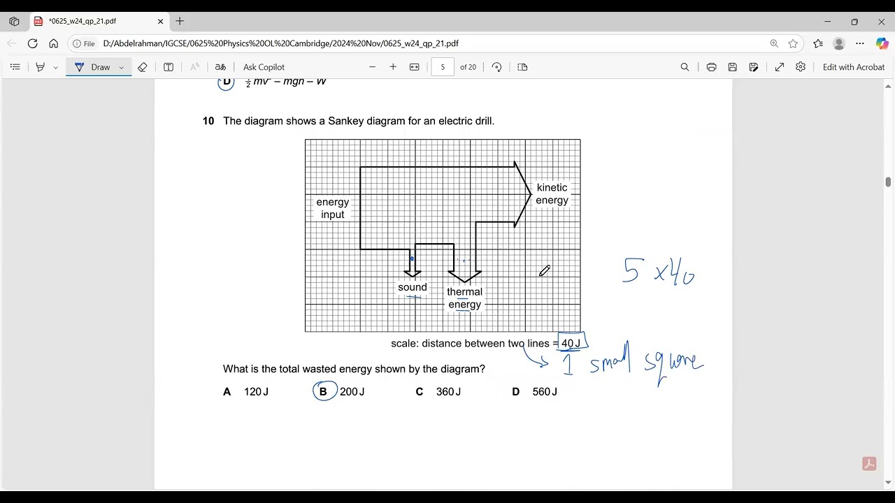Add this page to favorites star
895x503 pixels.
click(793, 43)
